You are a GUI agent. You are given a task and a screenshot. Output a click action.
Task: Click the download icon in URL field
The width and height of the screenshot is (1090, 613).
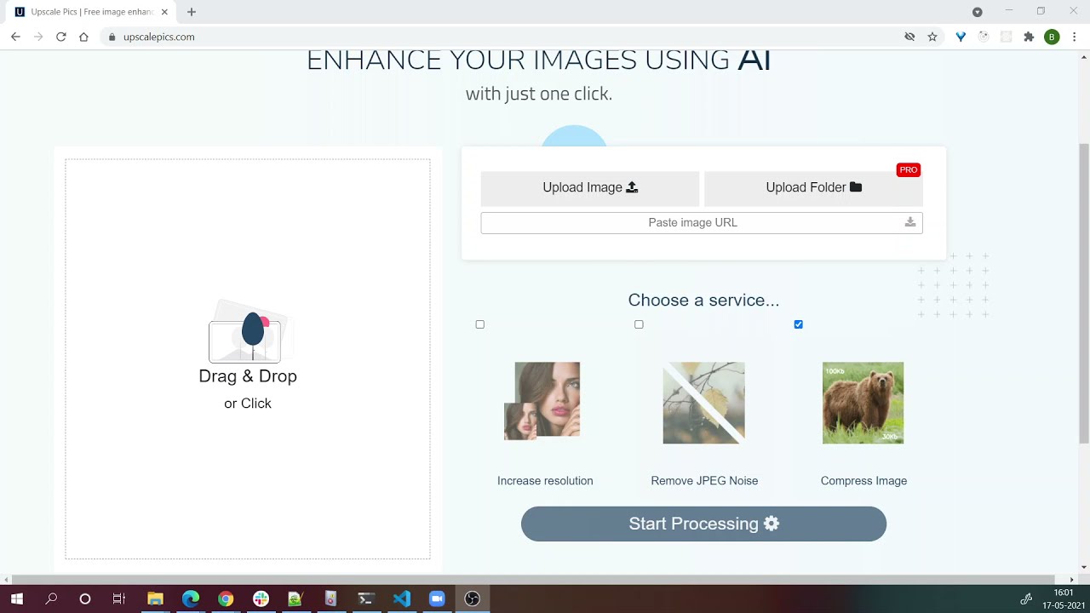coord(909,222)
